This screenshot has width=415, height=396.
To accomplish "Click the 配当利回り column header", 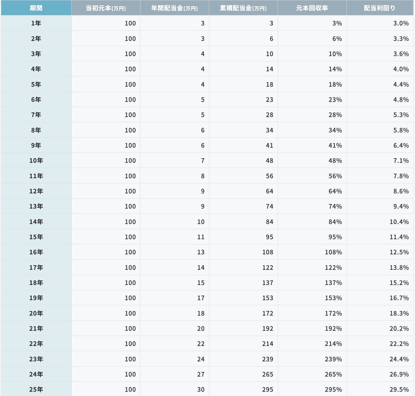I will coord(380,8).
